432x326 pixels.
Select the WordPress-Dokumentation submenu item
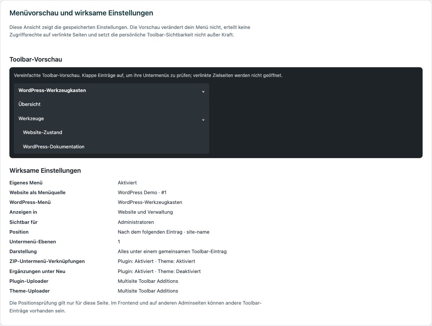click(112, 146)
